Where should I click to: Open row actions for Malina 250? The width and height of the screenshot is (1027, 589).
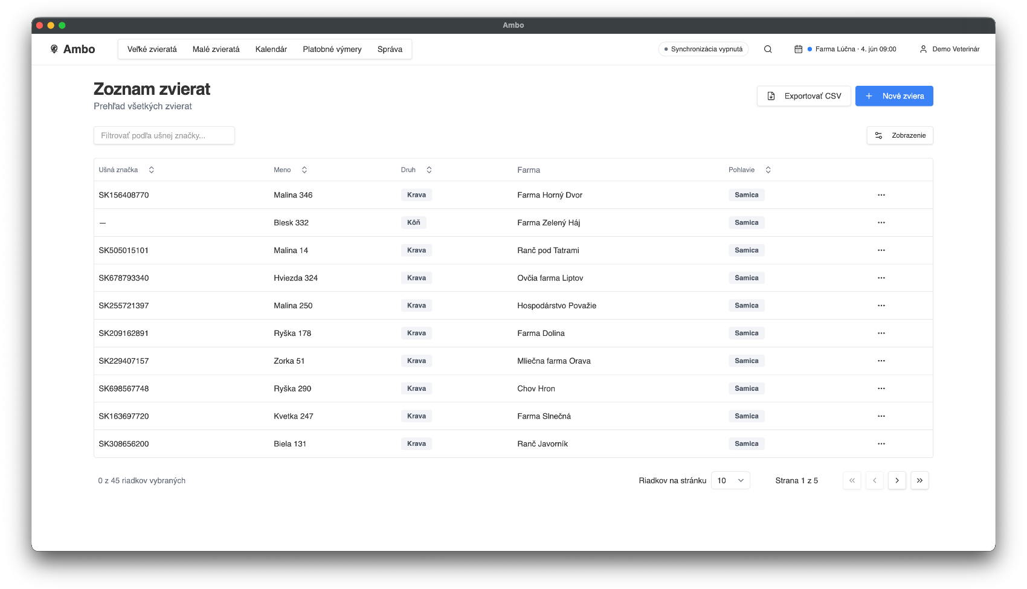pos(881,306)
